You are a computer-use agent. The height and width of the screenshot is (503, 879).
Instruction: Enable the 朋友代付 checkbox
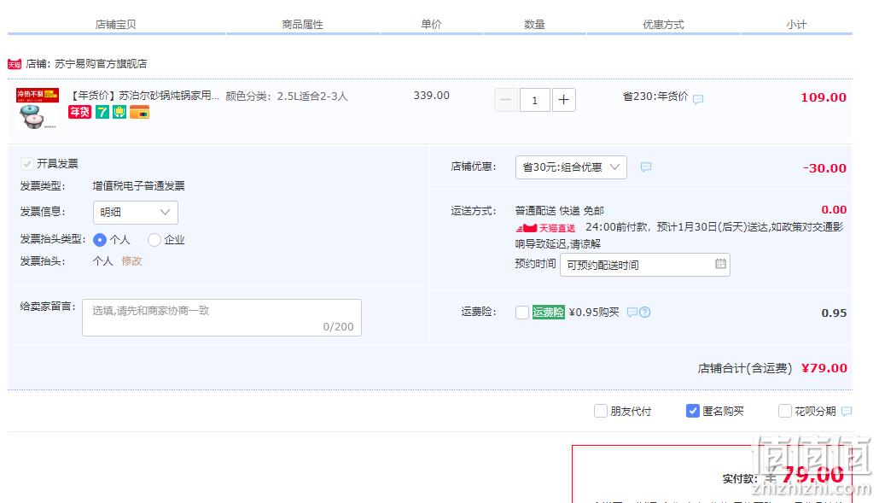[x=601, y=411]
